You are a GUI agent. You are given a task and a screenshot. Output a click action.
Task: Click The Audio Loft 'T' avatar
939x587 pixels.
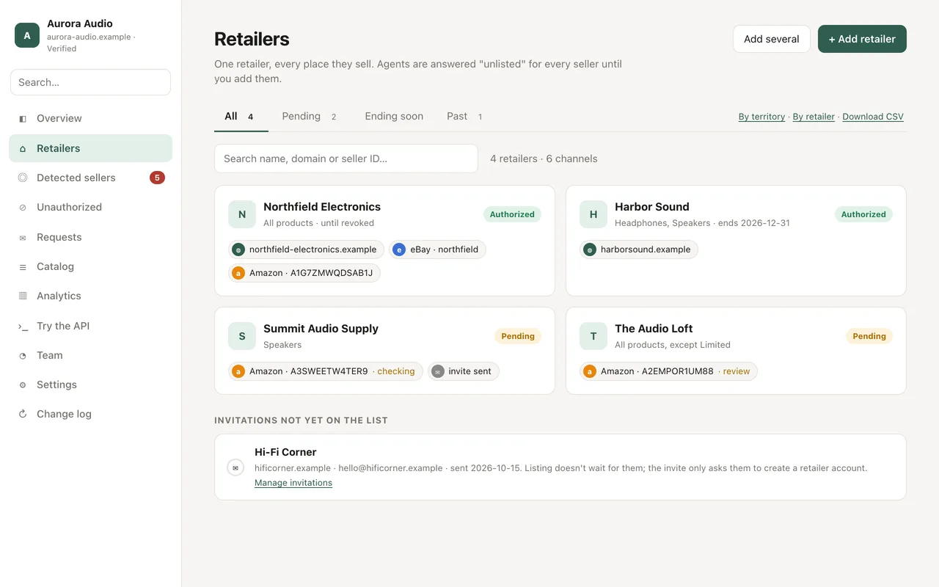click(593, 336)
